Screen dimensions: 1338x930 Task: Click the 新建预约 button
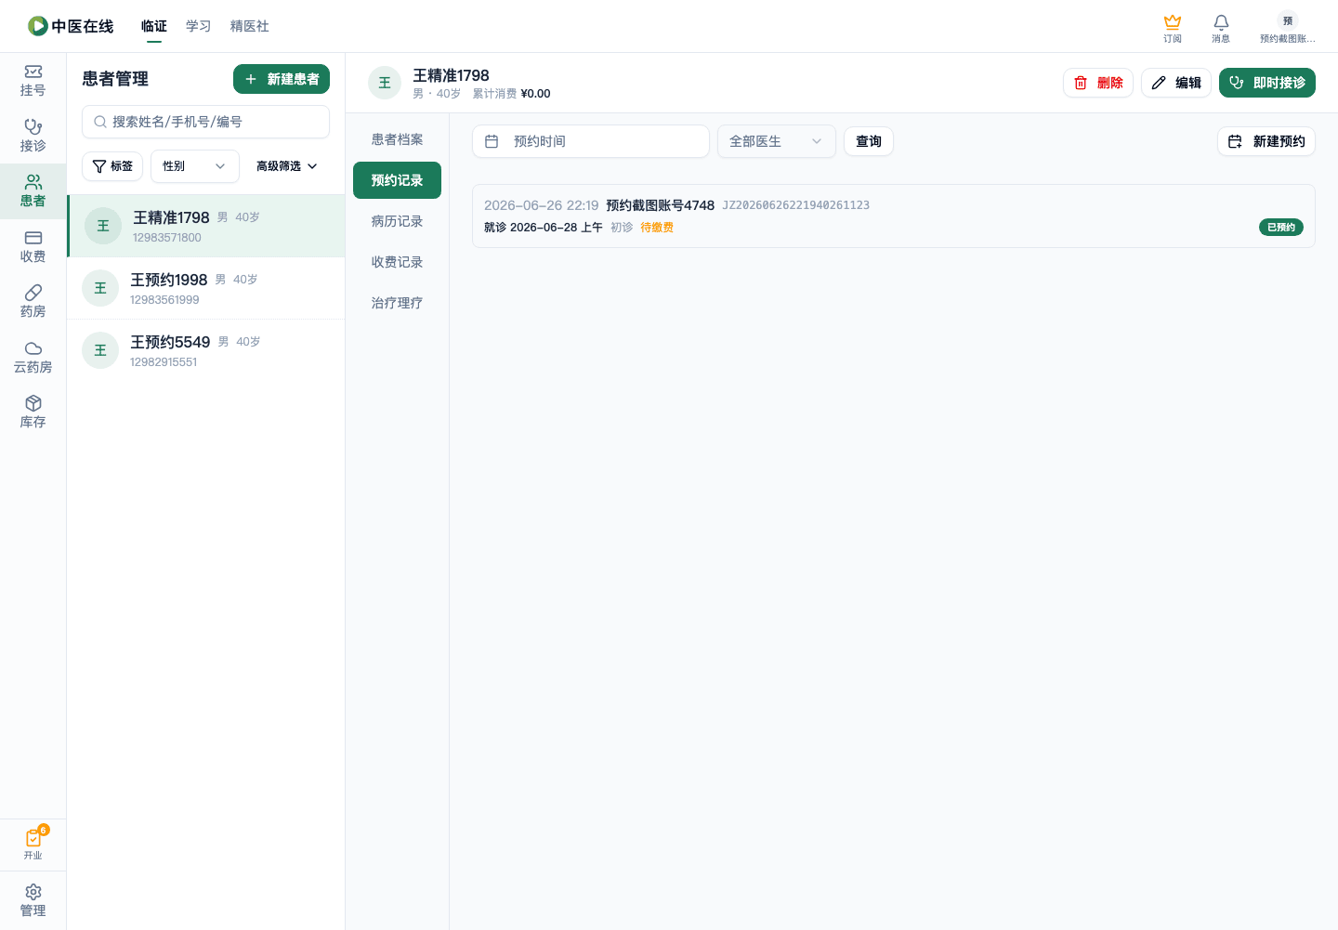[x=1266, y=141]
